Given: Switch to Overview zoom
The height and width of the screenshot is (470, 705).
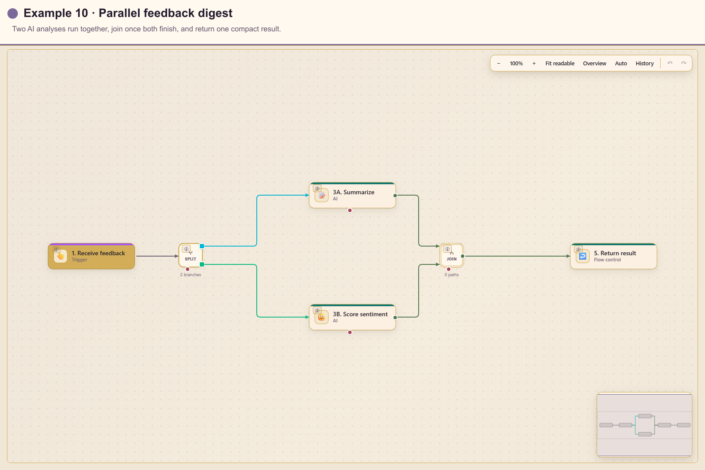Looking at the screenshot, I should click(x=594, y=64).
